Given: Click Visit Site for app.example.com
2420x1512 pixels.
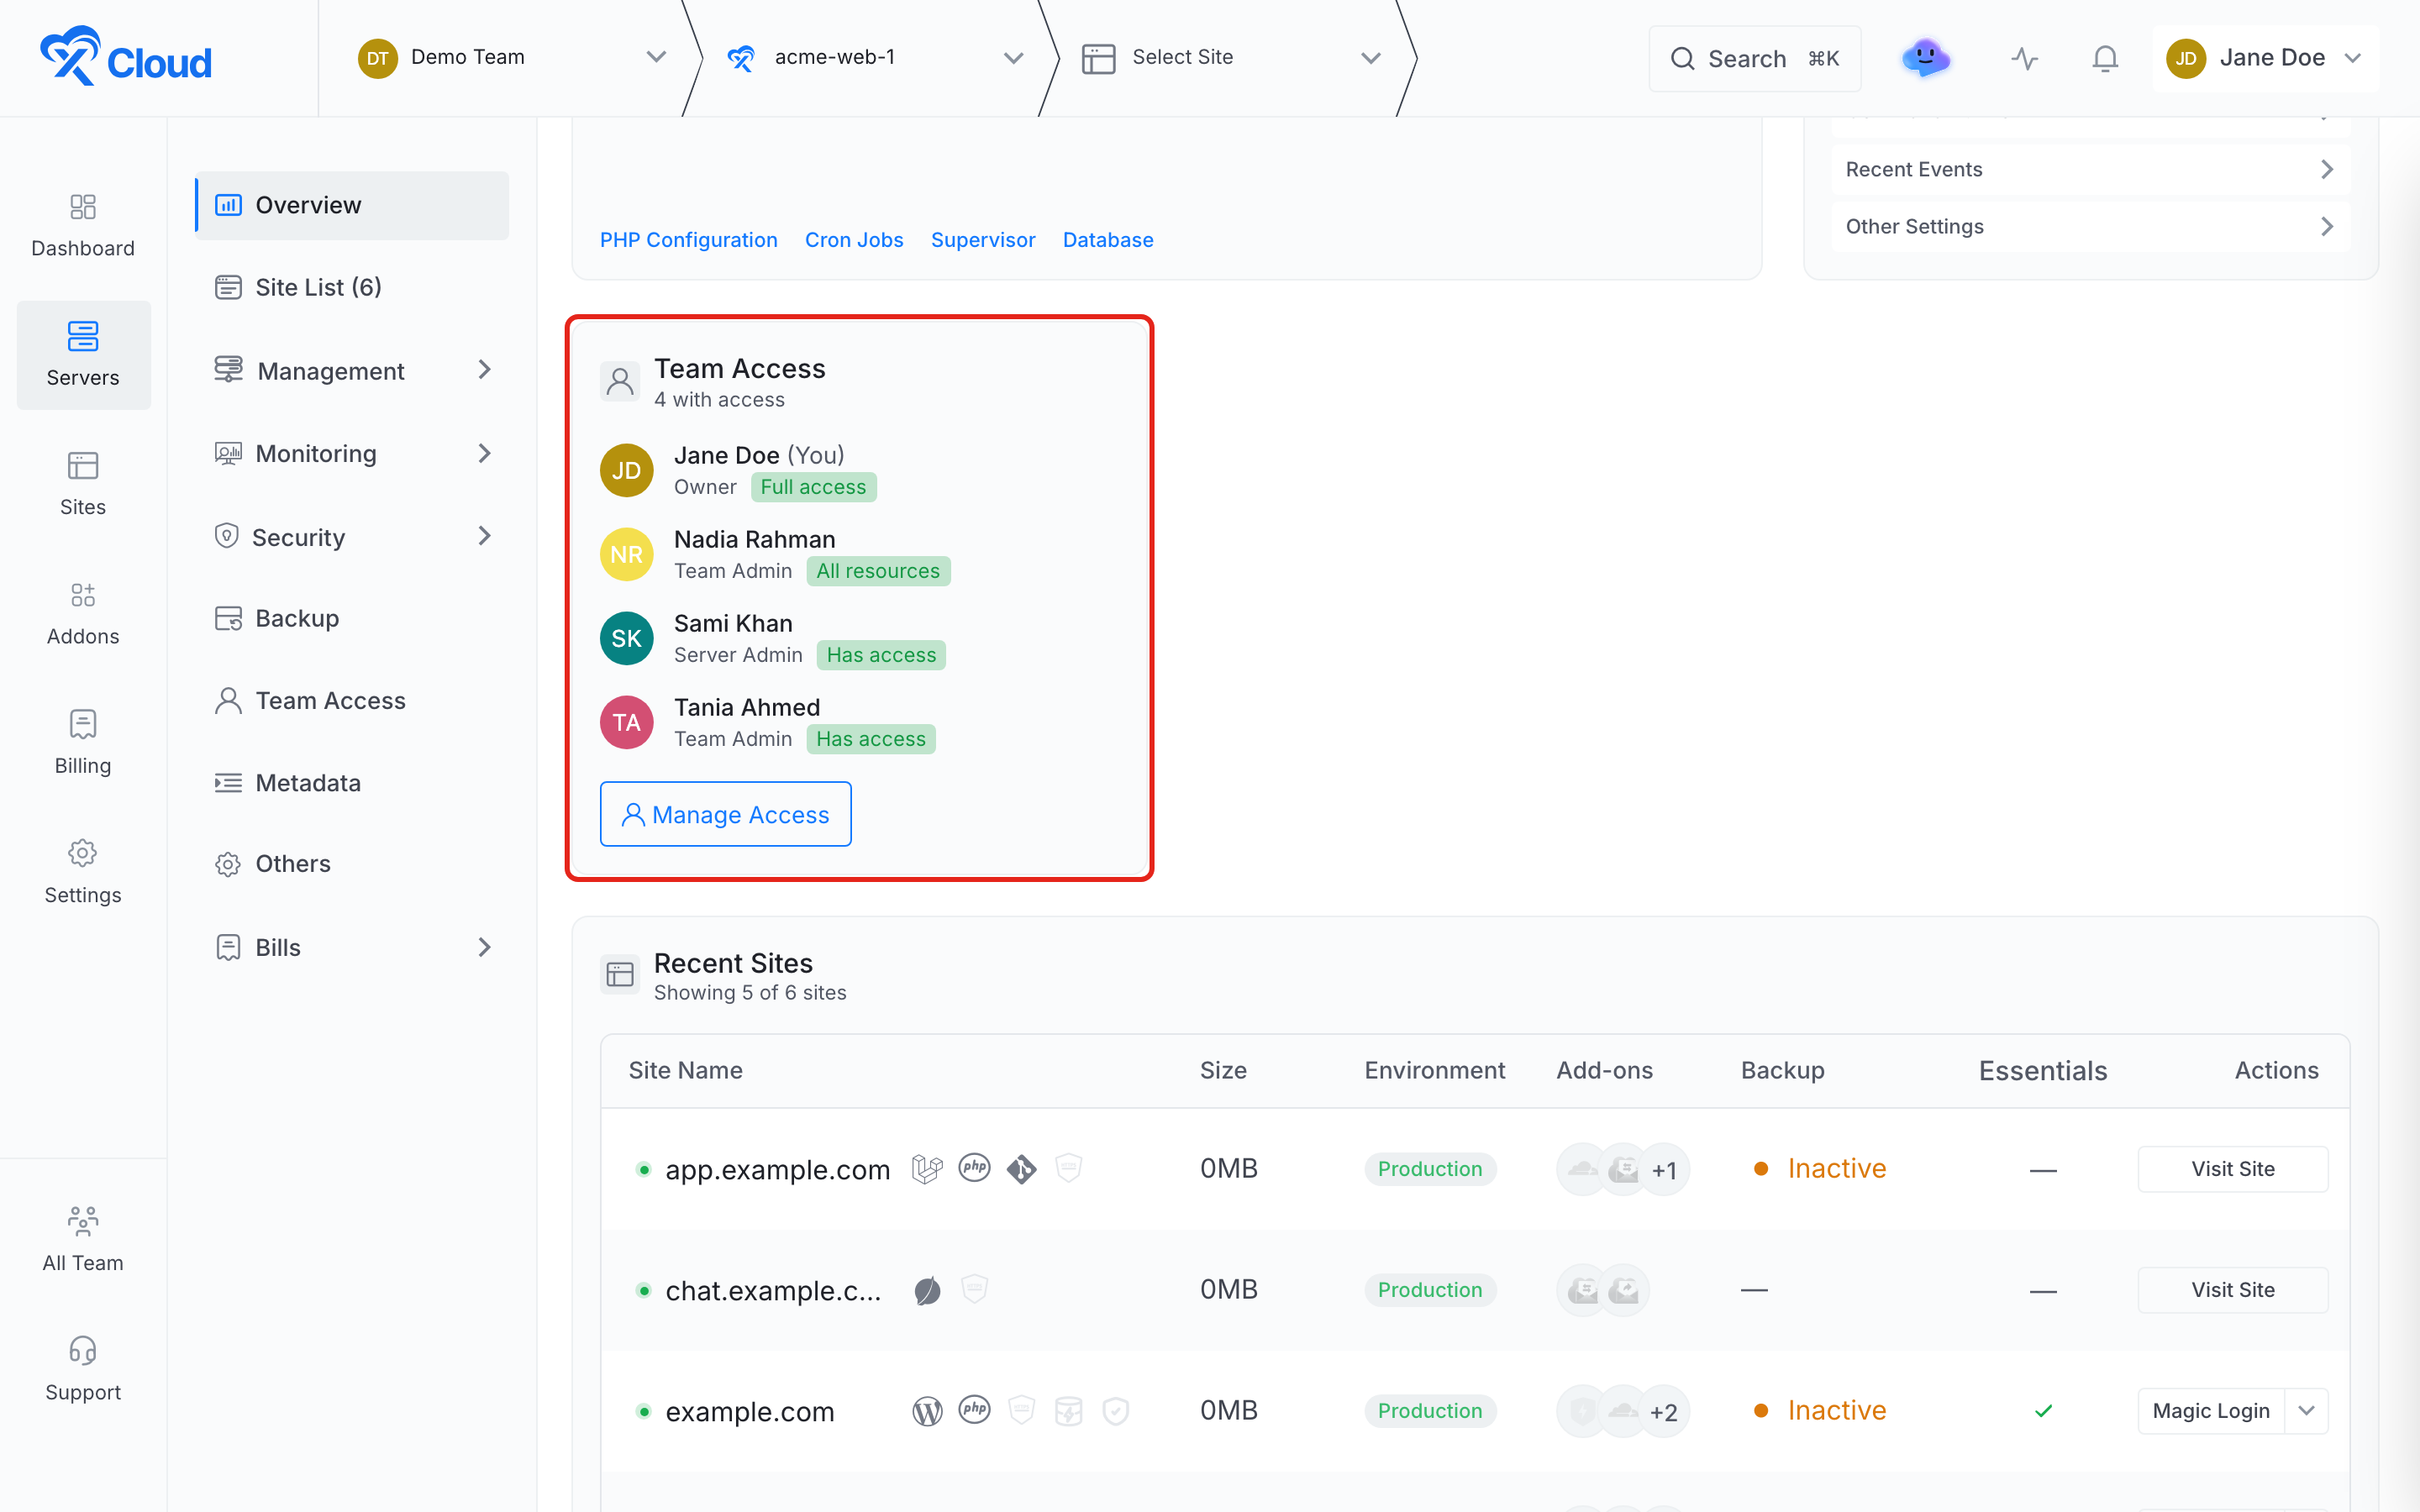Looking at the screenshot, I should tap(2232, 1169).
